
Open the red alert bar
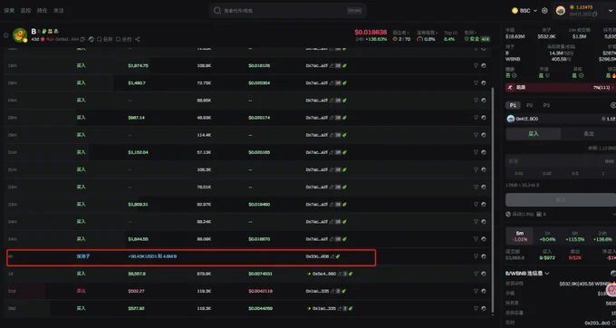coord(561,87)
